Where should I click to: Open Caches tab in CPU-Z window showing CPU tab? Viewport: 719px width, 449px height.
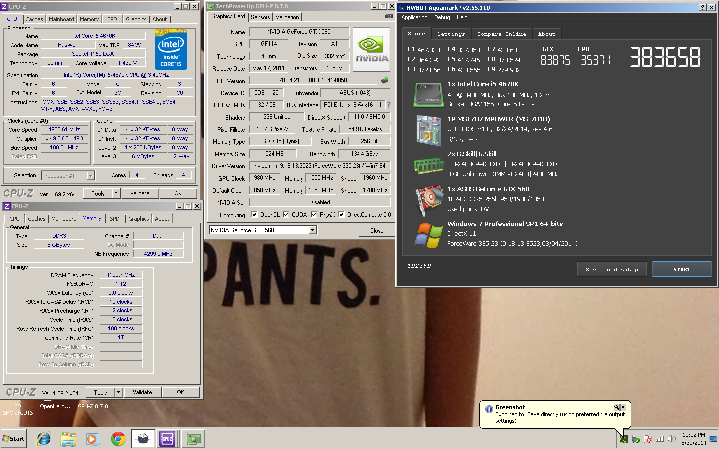pyautogui.click(x=34, y=19)
